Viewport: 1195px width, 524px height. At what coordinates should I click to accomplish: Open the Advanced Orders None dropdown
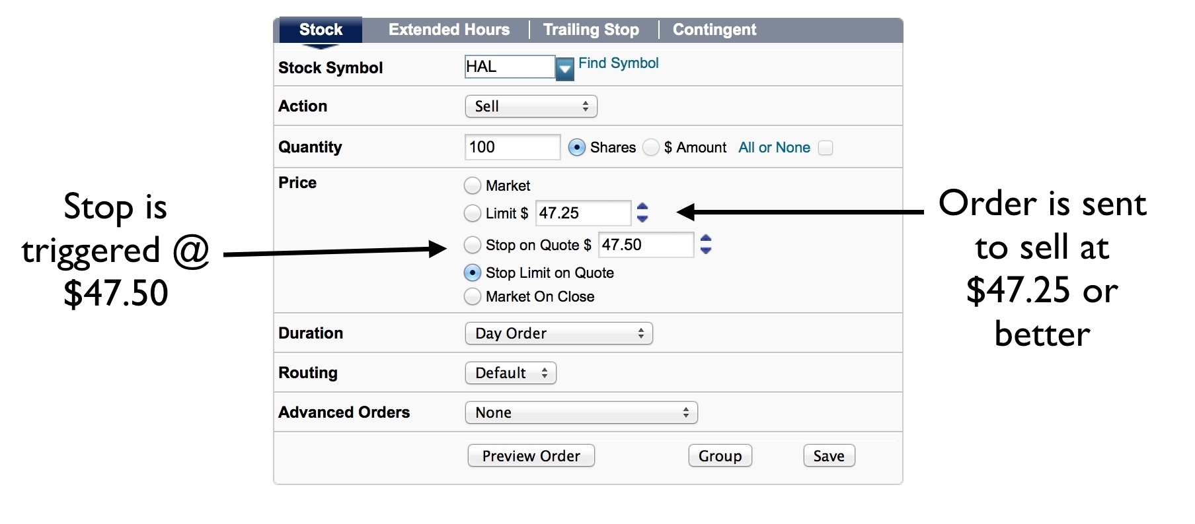pos(582,412)
